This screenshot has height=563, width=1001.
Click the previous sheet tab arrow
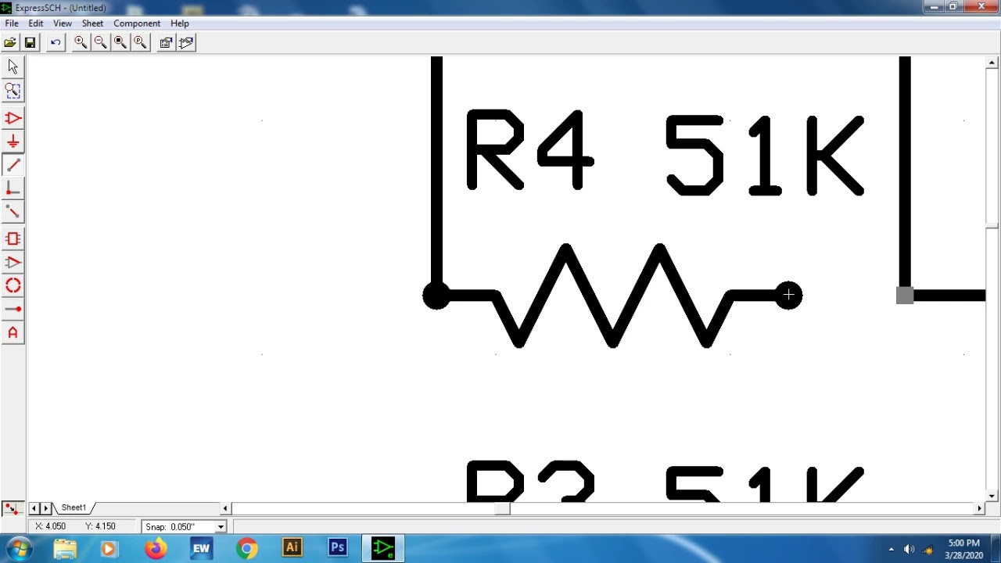[x=34, y=508]
